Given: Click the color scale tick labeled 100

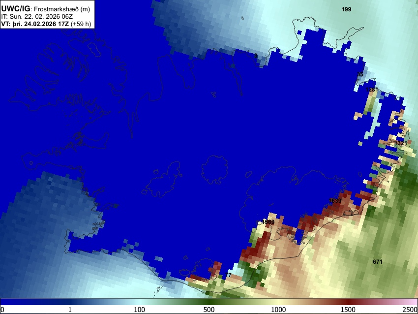Looking at the screenshot, I should 140,310.
